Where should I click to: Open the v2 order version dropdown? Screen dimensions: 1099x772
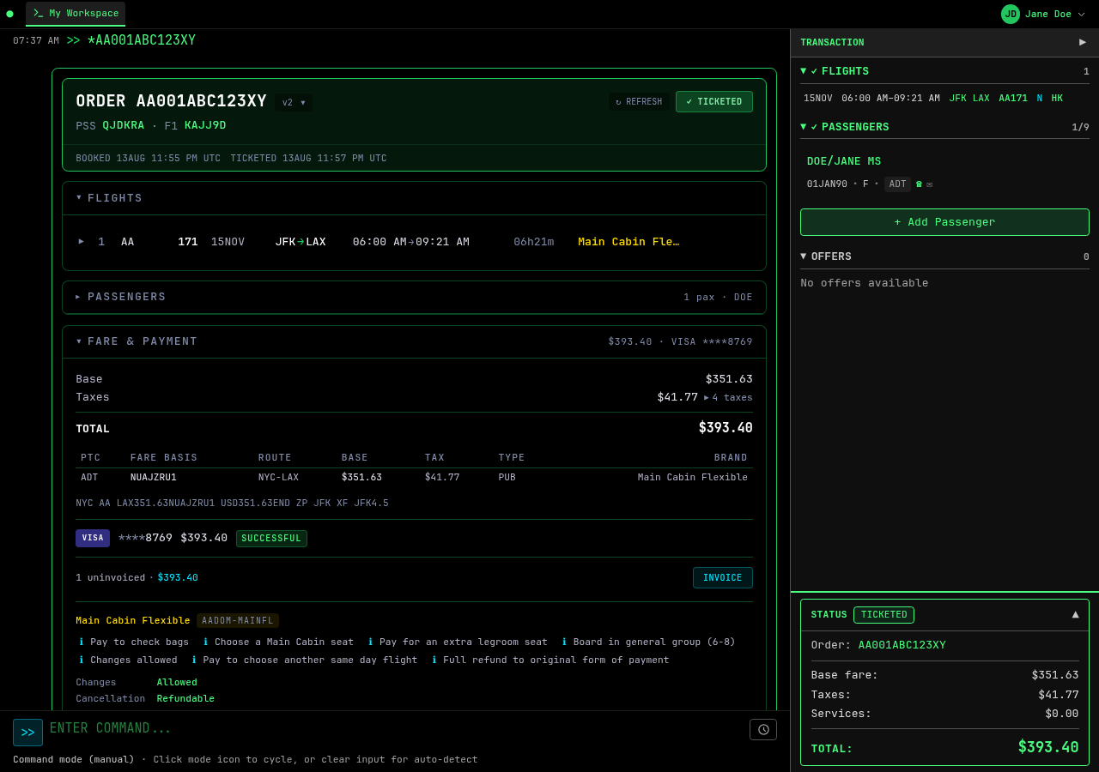point(294,102)
